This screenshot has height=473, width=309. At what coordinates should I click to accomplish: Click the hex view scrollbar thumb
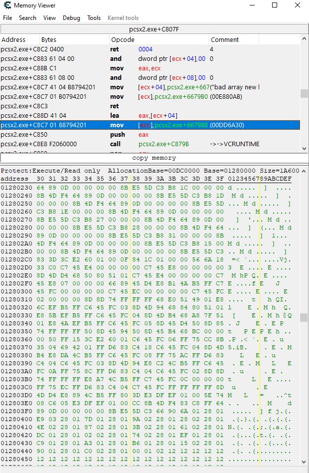point(304,317)
